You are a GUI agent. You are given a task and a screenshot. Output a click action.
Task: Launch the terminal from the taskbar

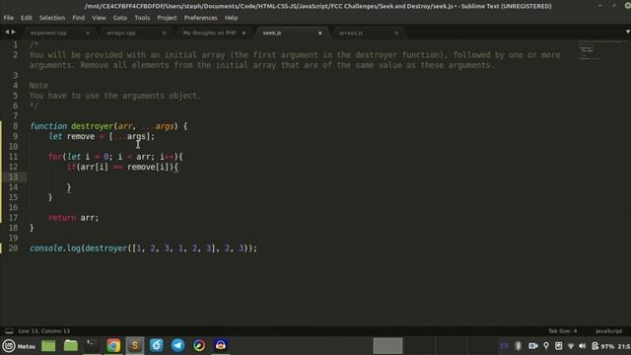click(x=92, y=346)
